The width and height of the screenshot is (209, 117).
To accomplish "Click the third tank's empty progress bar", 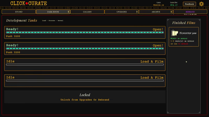I will 85,64.
